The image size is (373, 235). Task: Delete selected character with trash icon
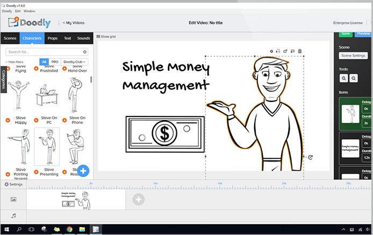300,51
